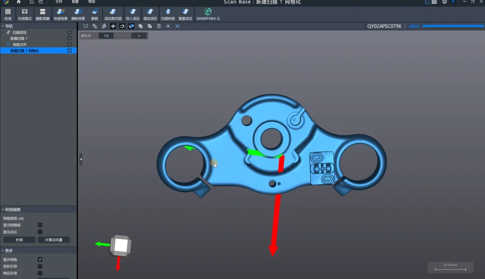This screenshot has width=485, height=279.
Task: Click the 补洞 fill holes button
Action: 19,240
